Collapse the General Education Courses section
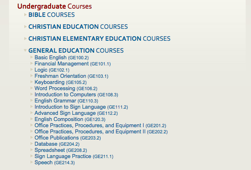251x170 pixels. (x=76, y=51)
